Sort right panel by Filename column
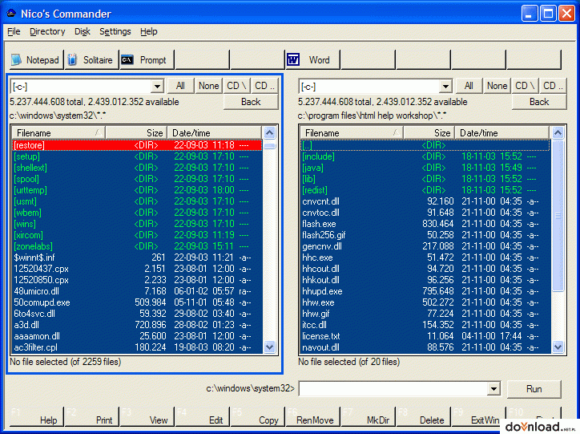The height and width of the screenshot is (434, 580). coord(352,132)
